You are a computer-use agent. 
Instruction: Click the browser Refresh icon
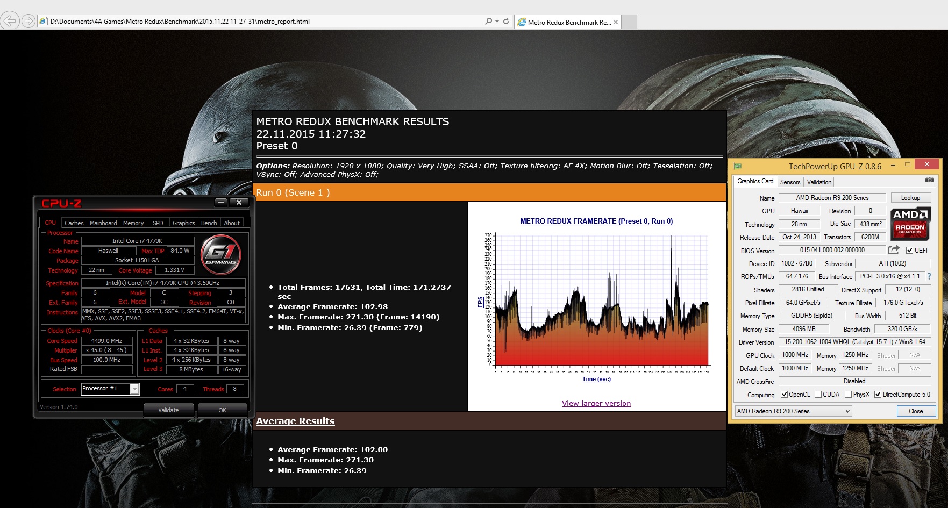(x=506, y=22)
